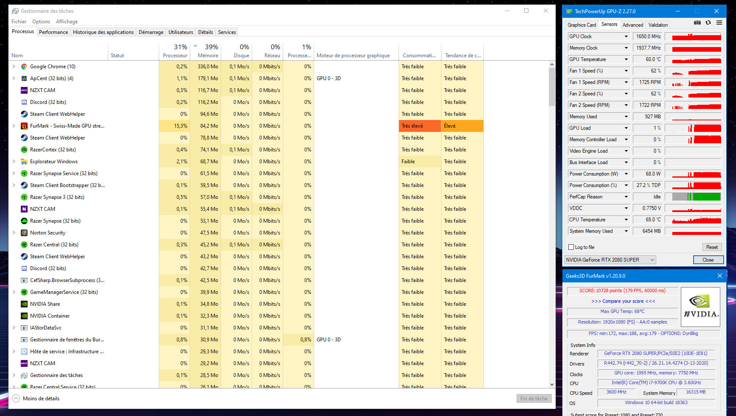Sort processes by the Mémoire column
The image size is (736, 416).
(x=208, y=56)
